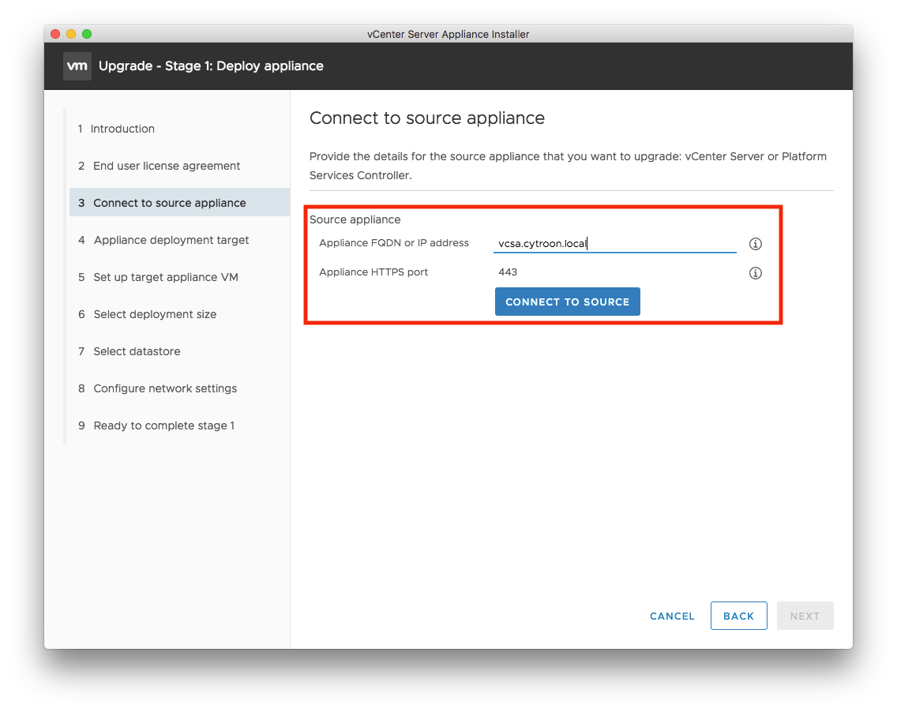Open step 2 End user license agreement
Viewport: 897px width, 712px height.
coord(160,166)
